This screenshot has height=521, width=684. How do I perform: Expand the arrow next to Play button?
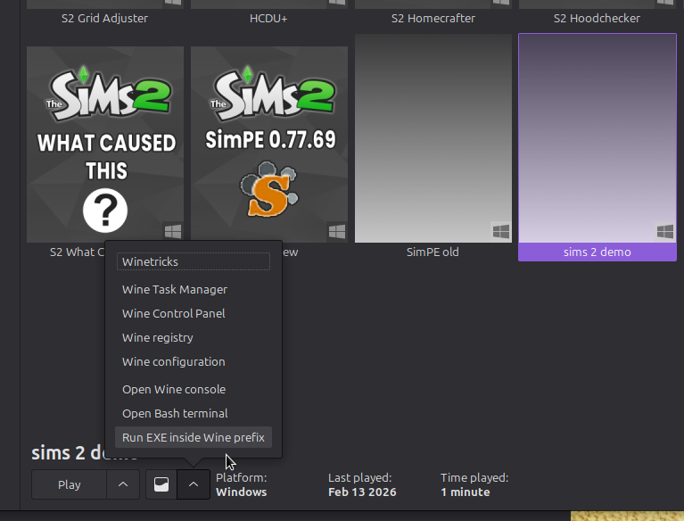point(123,484)
